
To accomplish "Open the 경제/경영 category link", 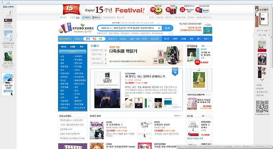I will (x=64, y=66).
